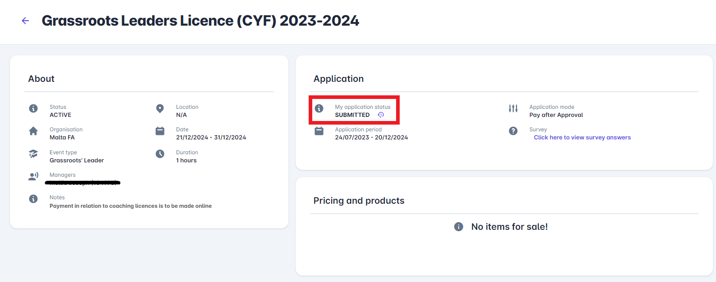
Task: Click the 'Pay after Approval' mode text
Action: [x=556, y=115]
